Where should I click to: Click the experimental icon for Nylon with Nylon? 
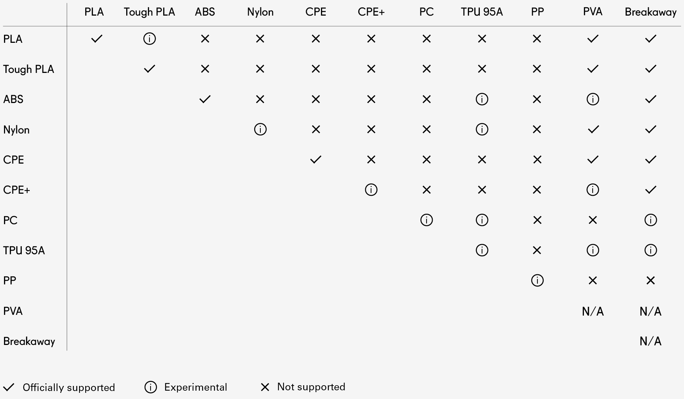point(260,129)
